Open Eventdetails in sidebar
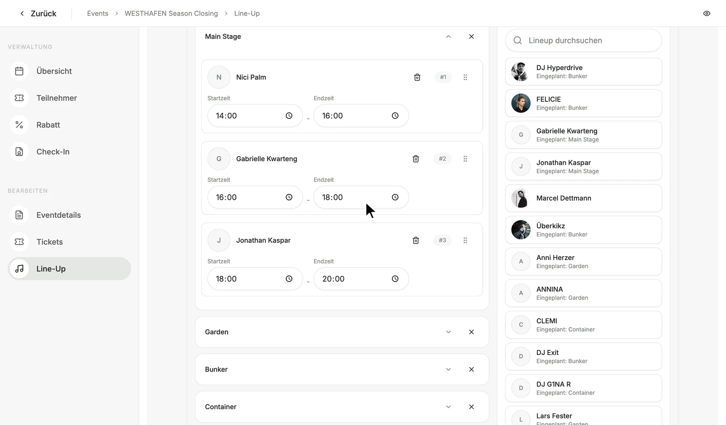 tap(69, 215)
